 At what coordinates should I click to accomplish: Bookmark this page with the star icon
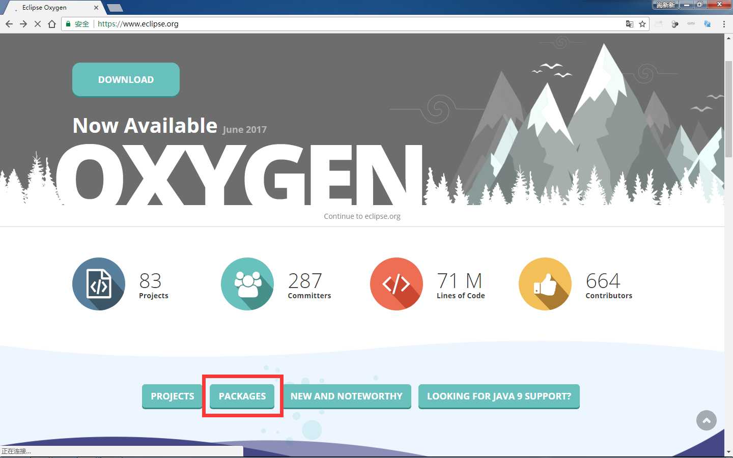[642, 24]
